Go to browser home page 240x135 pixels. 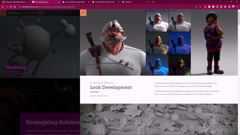click(x=14, y=7)
